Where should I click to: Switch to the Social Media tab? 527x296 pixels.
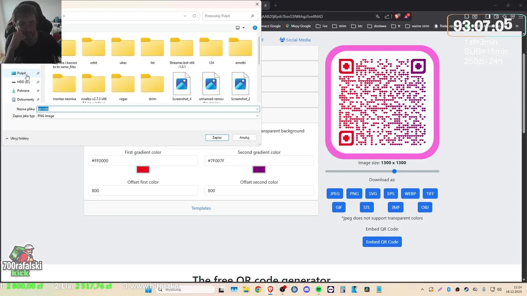[x=295, y=40]
